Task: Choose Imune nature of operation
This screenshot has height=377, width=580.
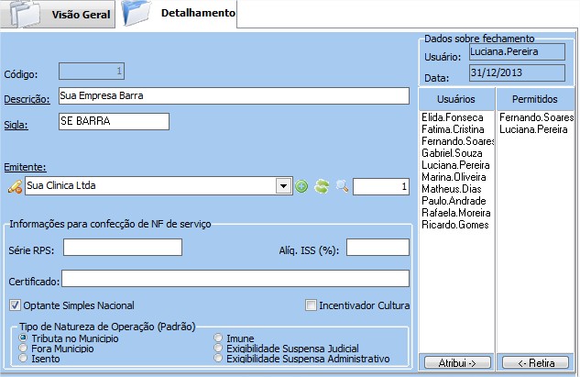Action: (218, 338)
